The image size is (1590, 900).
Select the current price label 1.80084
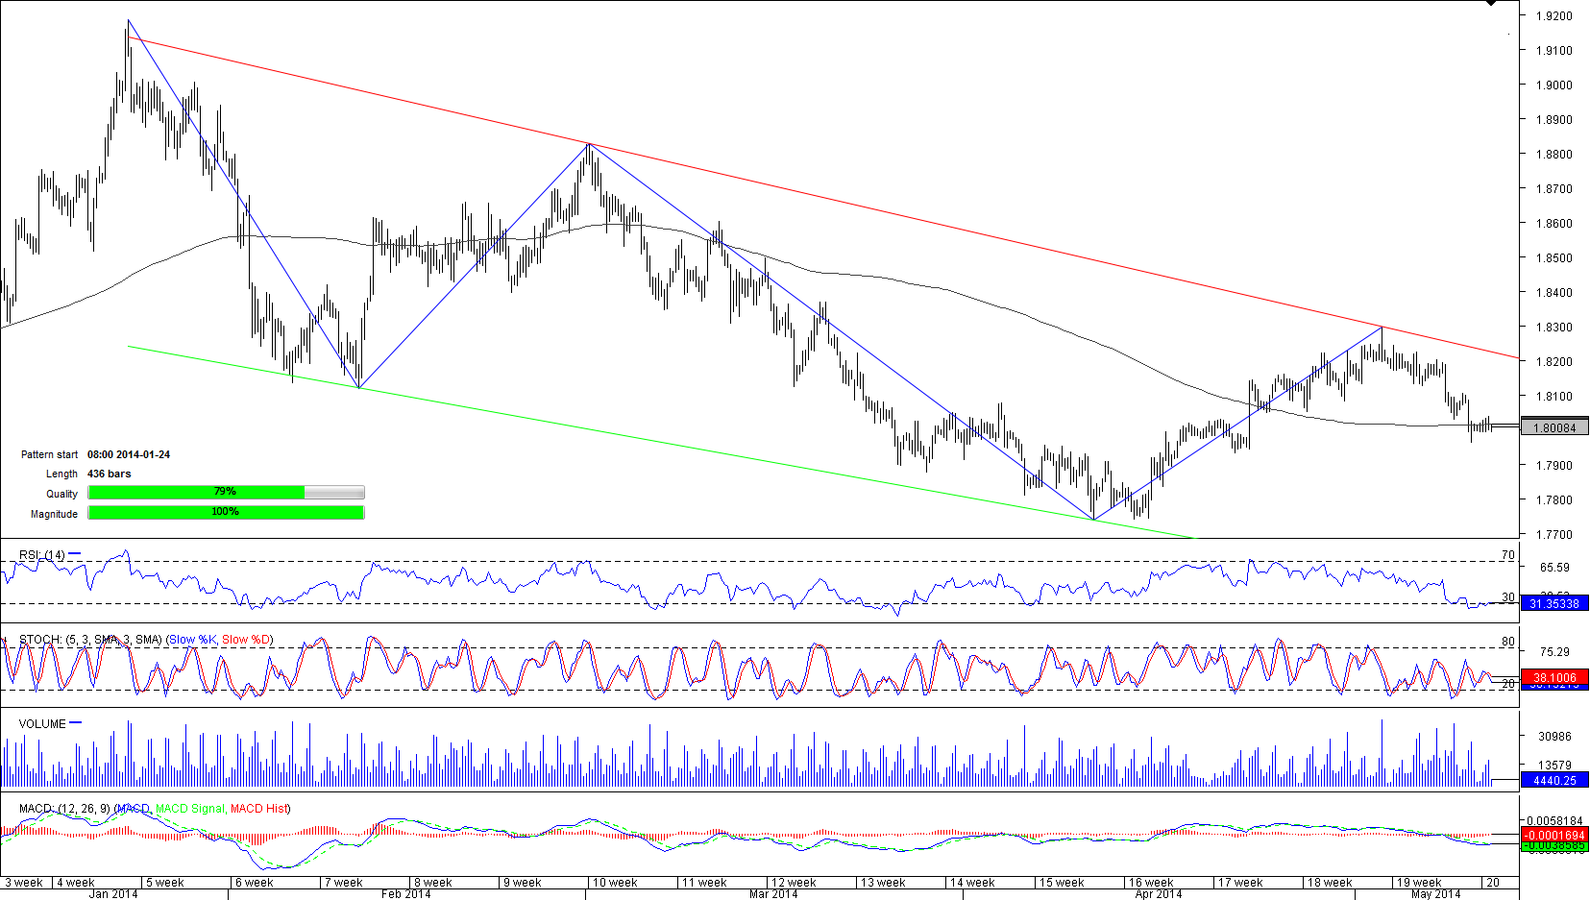(1554, 428)
